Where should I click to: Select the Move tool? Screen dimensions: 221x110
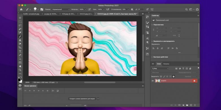[x=20, y=18]
